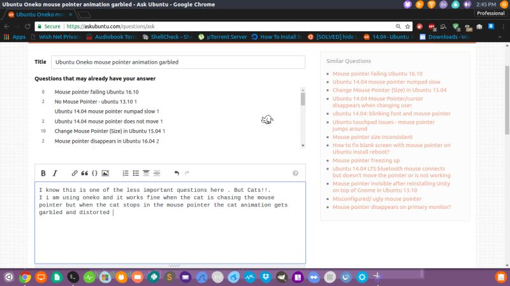Open the blue S extension icon

pyautogui.click(x=491, y=26)
